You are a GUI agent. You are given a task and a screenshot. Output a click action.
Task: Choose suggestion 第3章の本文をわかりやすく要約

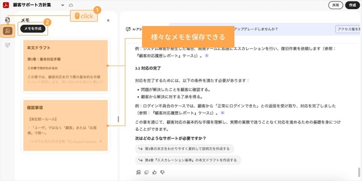tap(184, 149)
